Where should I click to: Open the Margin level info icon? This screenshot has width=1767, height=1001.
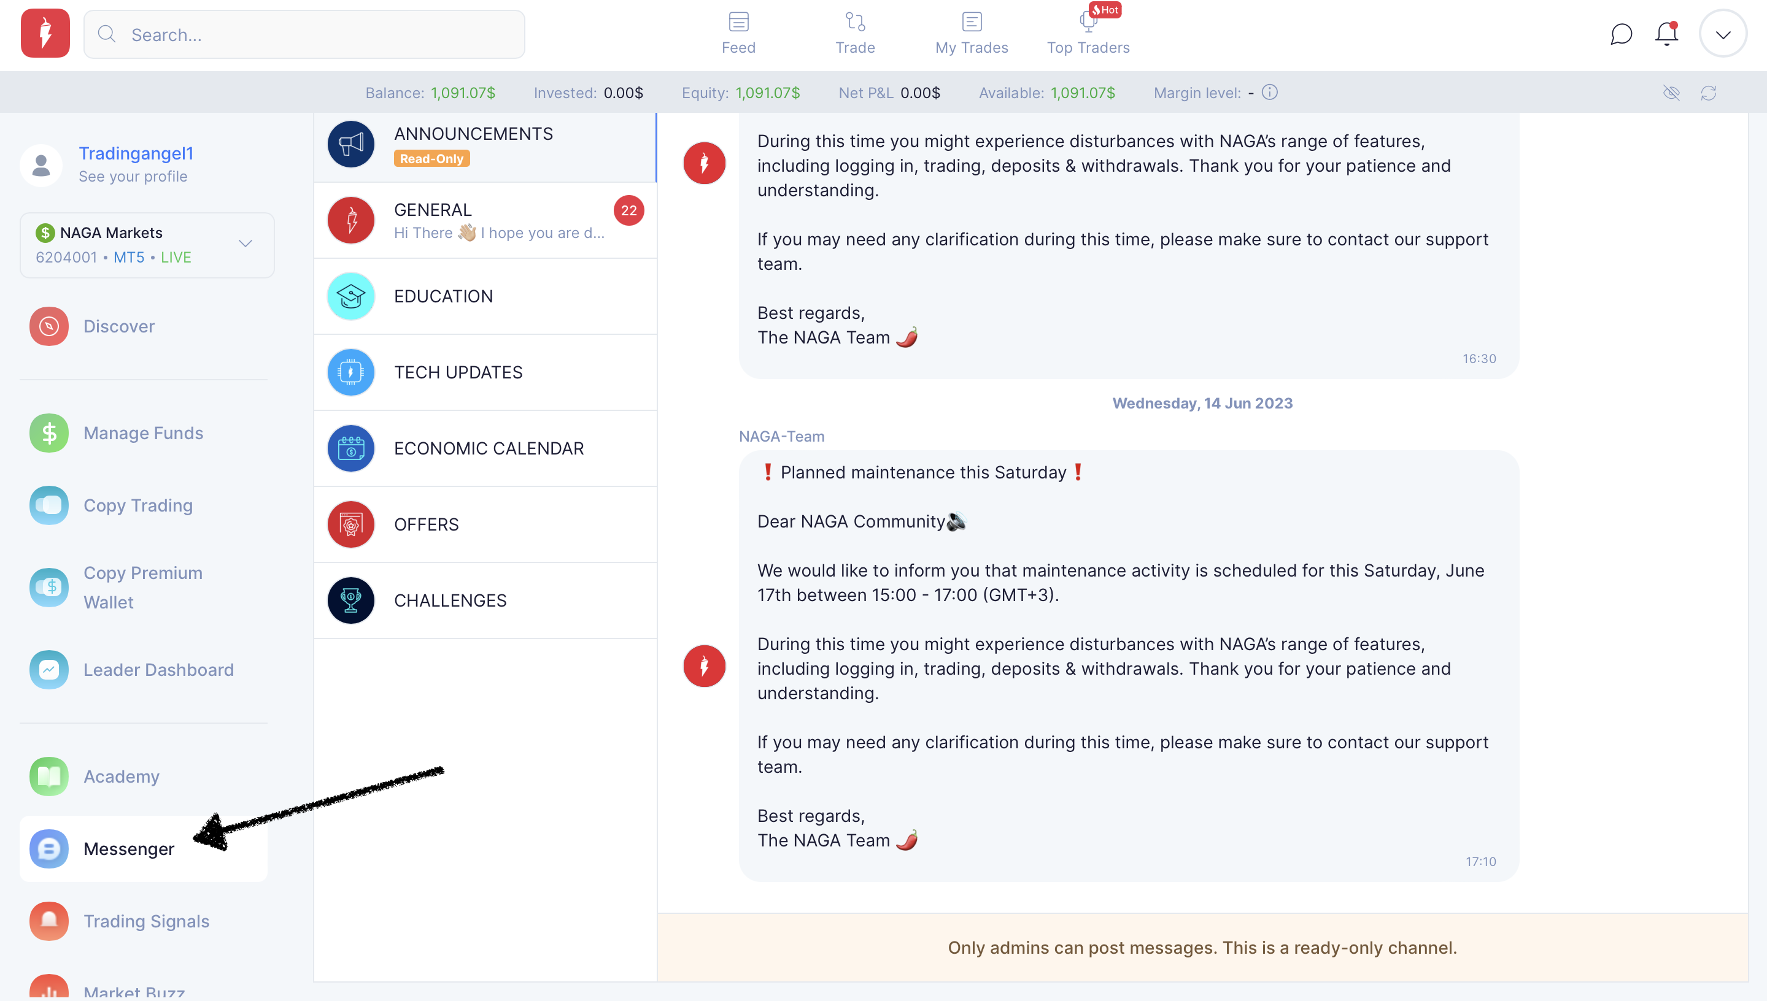click(x=1269, y=92)
